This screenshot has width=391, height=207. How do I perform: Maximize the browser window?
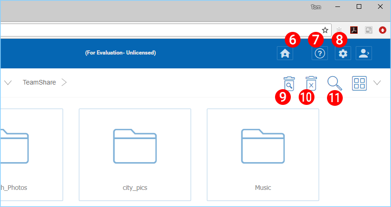coord(359,7)
